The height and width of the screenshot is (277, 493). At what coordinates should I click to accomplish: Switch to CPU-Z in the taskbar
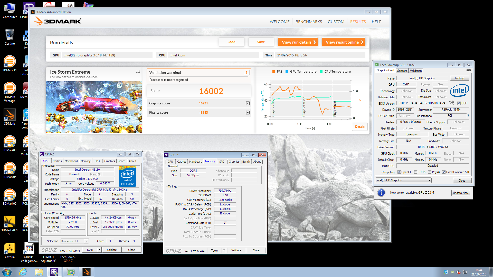point(54,272)
